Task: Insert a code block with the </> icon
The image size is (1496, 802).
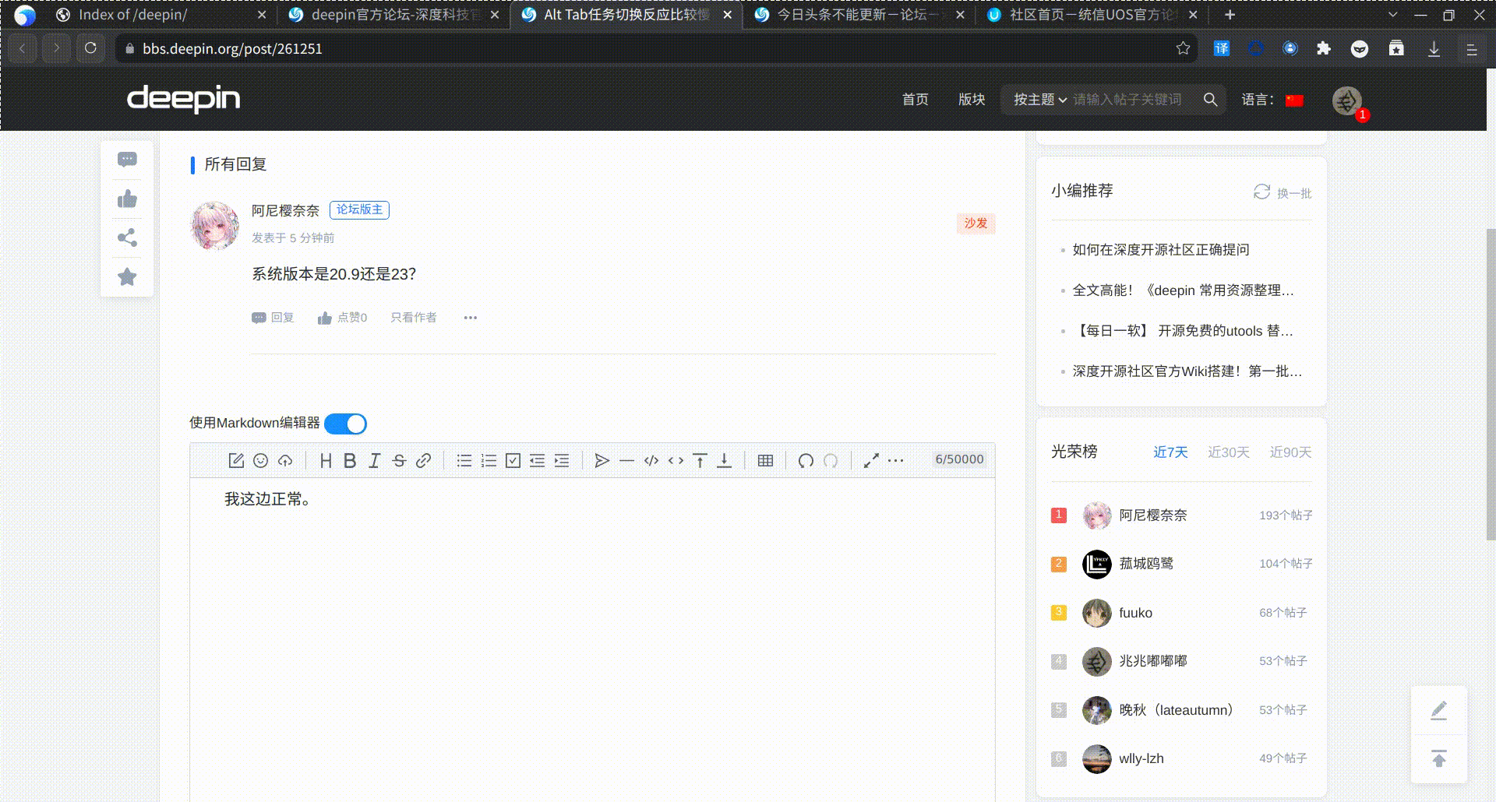Action: click(x=651, y=460)
